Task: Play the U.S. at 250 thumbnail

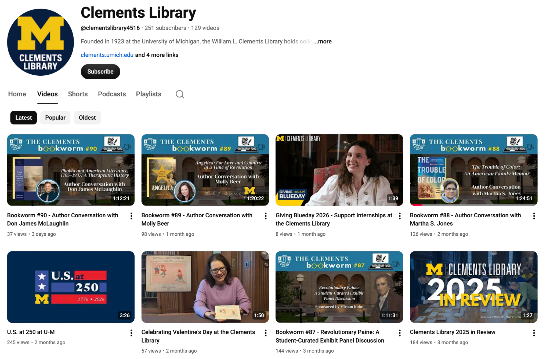Action: click(x=71, y=287)
